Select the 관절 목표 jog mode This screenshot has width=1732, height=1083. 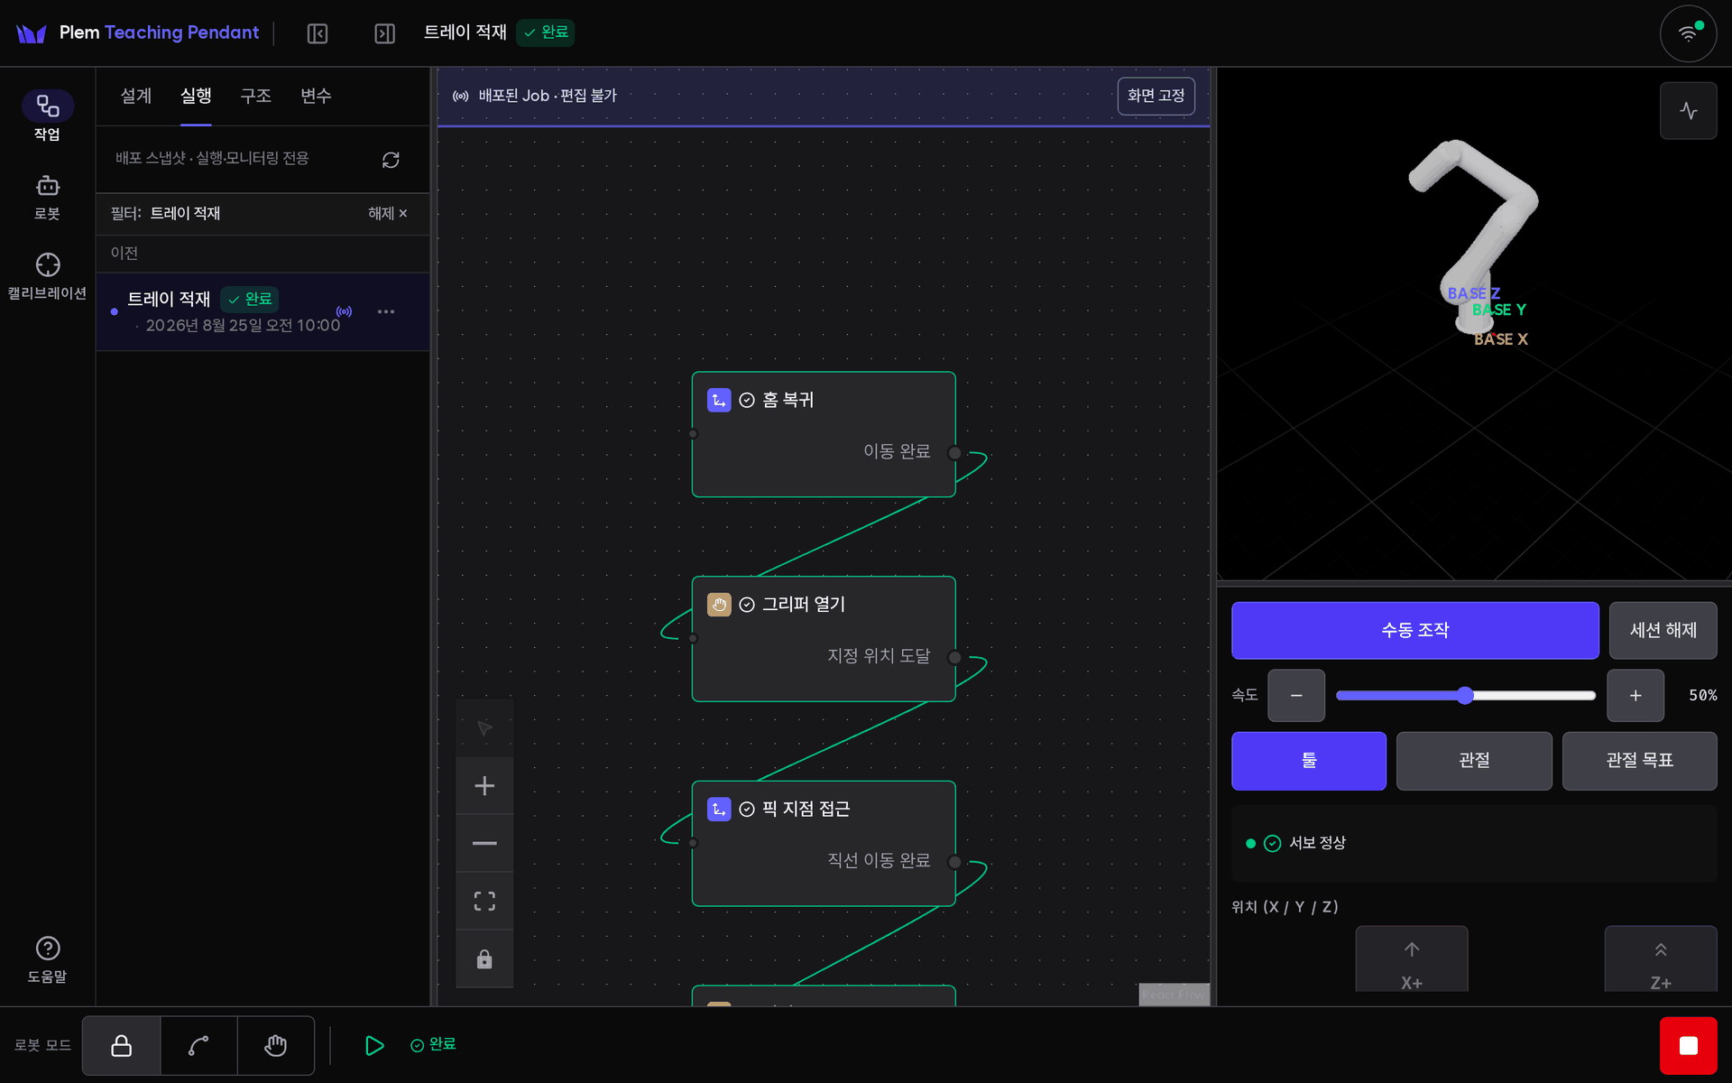[1639, 761]
